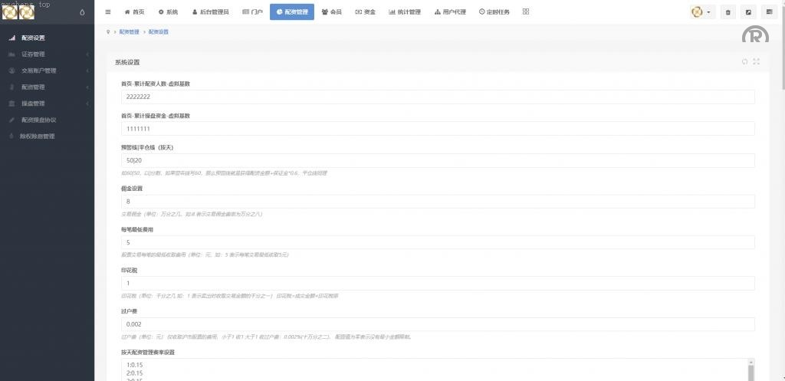Viewport: 785px width, 381px height.
Task: Refresh the 系统设置 panel
Action: coord(744,61)
